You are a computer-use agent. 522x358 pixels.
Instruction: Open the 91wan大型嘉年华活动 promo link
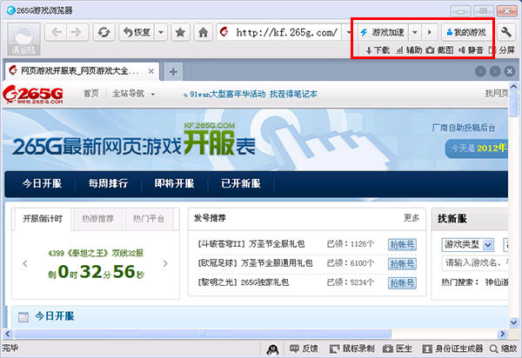click(228, 94)
